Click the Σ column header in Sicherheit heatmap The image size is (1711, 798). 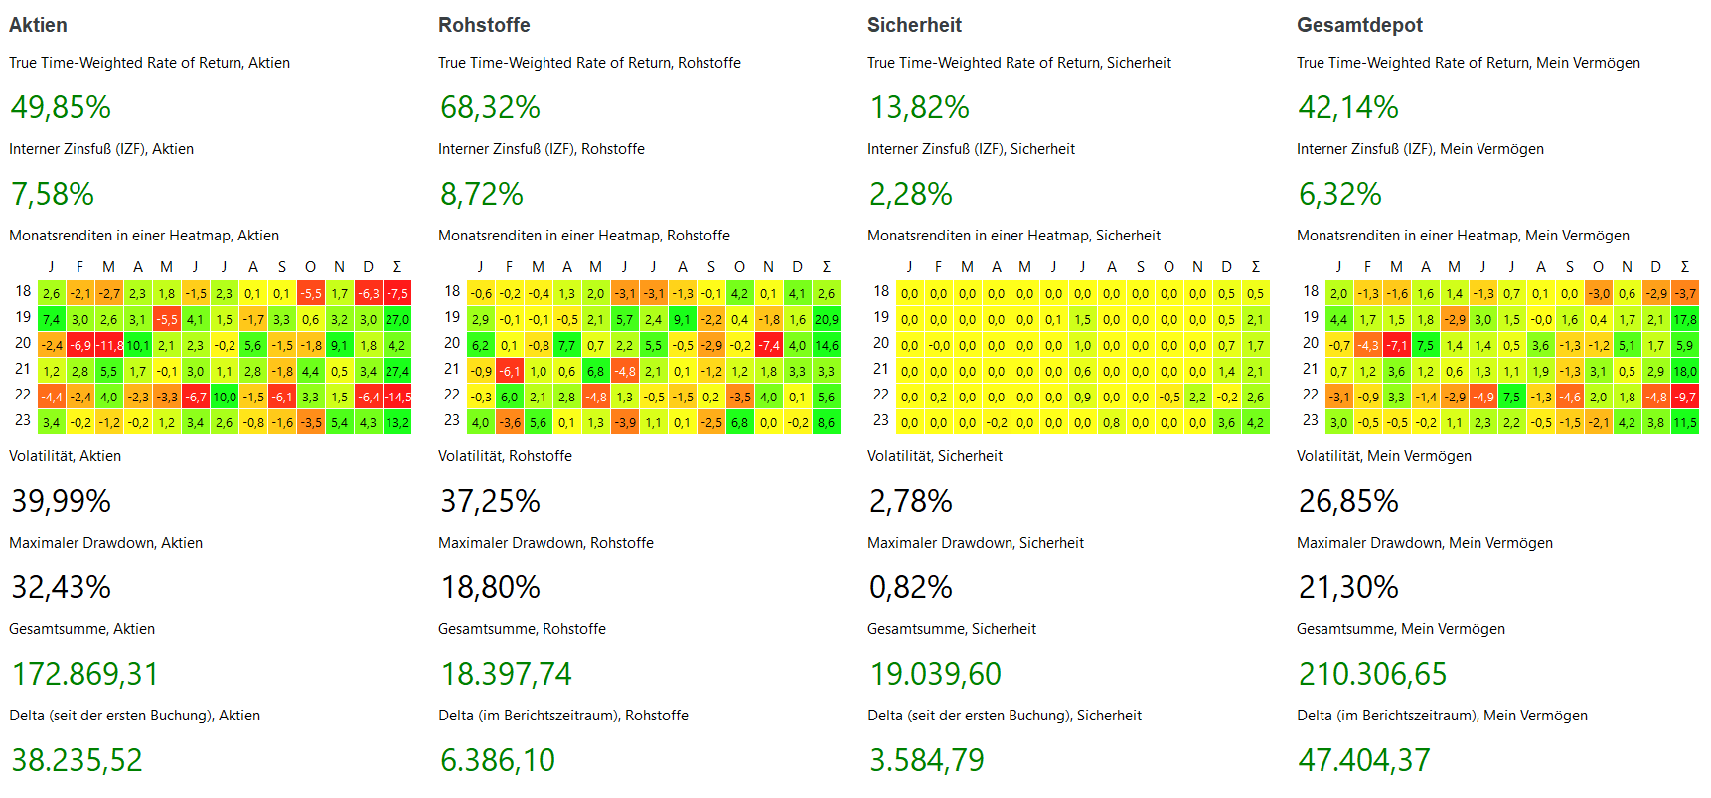coord(1256,267)
